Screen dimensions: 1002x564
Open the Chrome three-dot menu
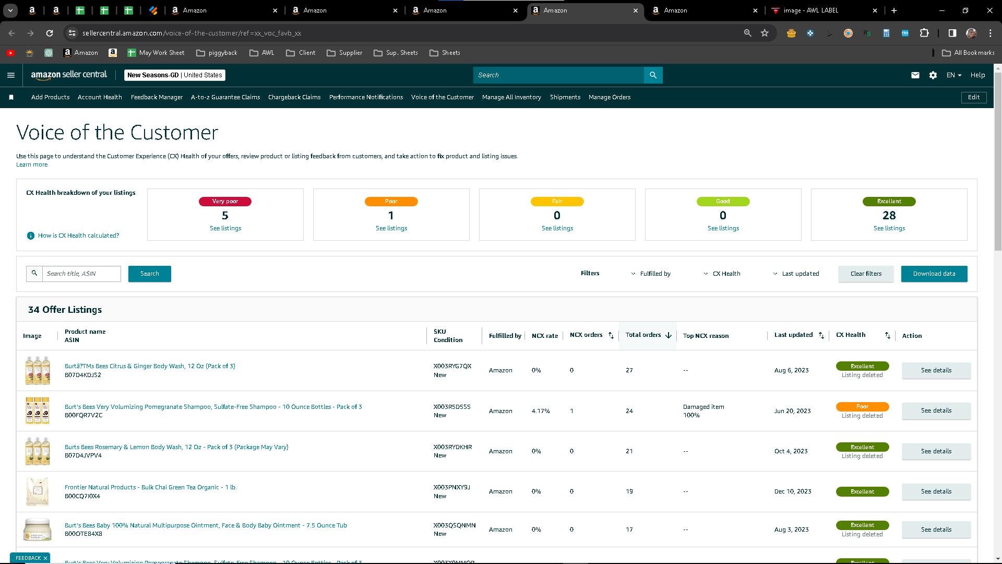click(x=991, y=33)
